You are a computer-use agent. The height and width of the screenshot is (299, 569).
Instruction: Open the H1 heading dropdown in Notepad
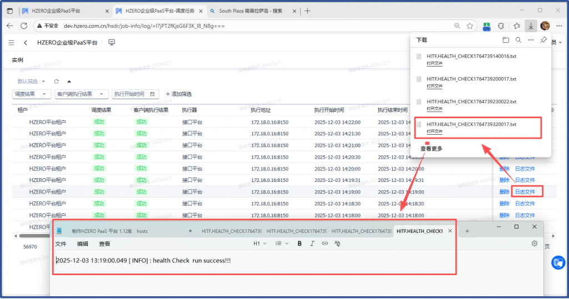point(260,244)
